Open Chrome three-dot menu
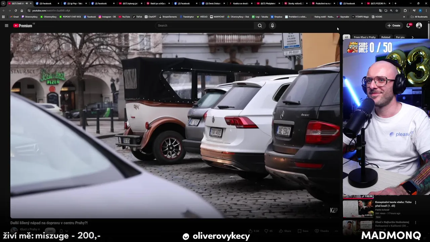Viewport: 430px width, 242px height. point(426,10)
